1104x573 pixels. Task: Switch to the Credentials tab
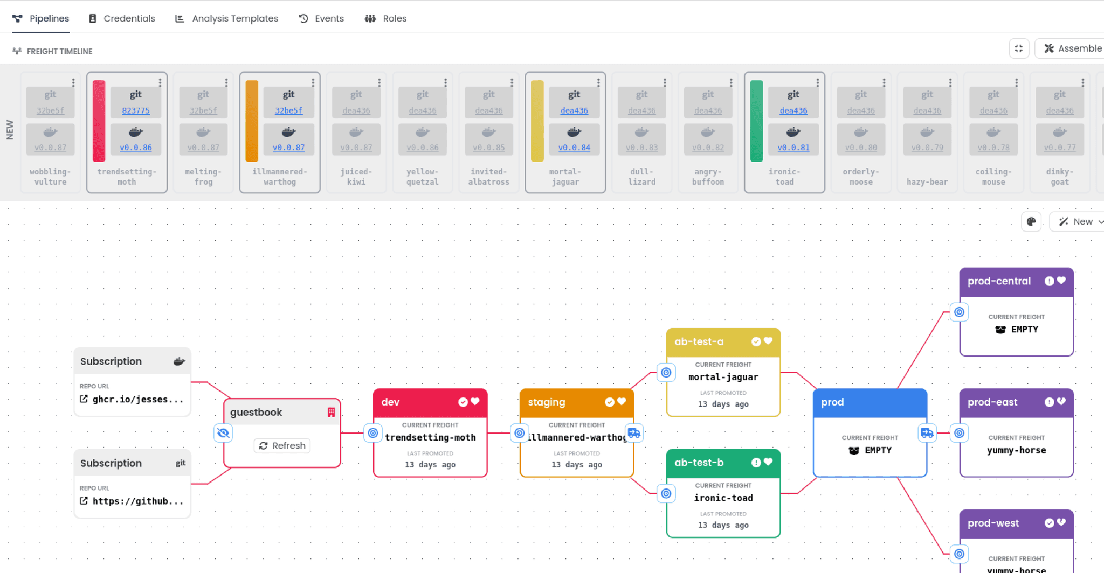pos(121,18)
